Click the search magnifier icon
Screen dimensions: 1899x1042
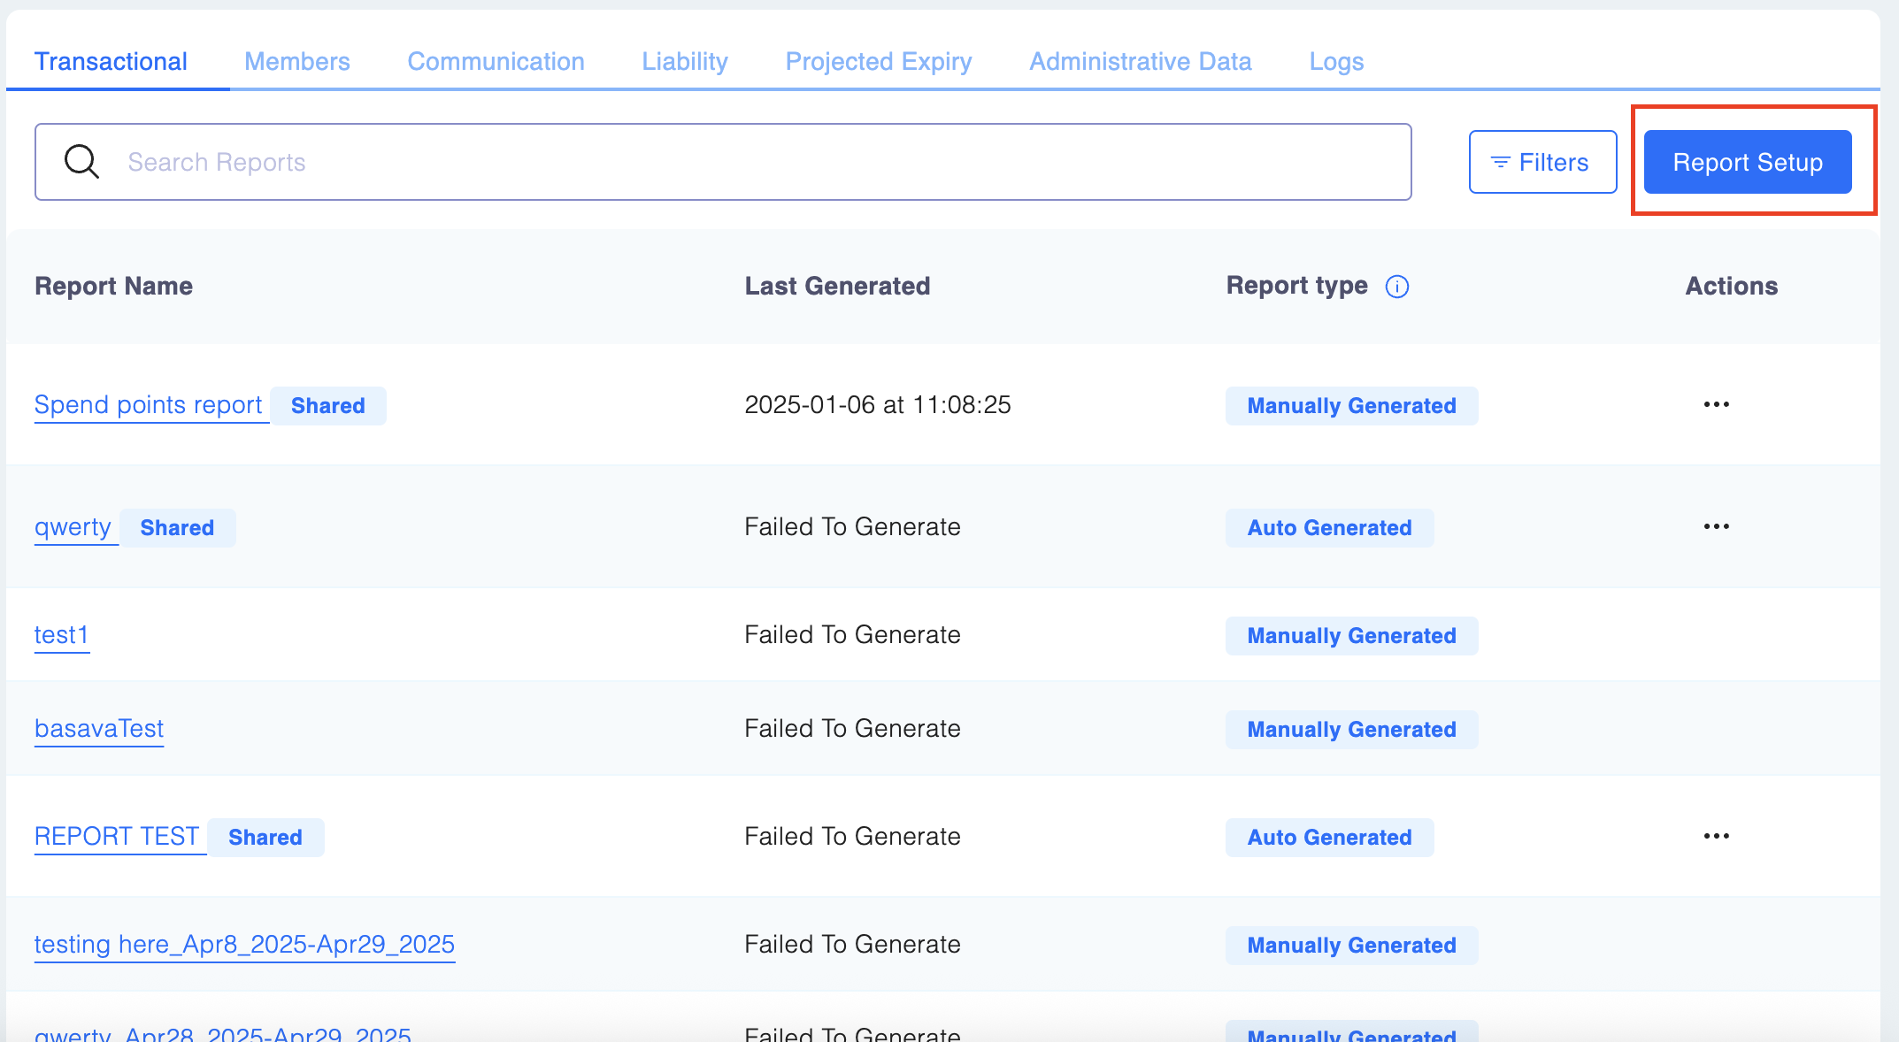[81, 162]
